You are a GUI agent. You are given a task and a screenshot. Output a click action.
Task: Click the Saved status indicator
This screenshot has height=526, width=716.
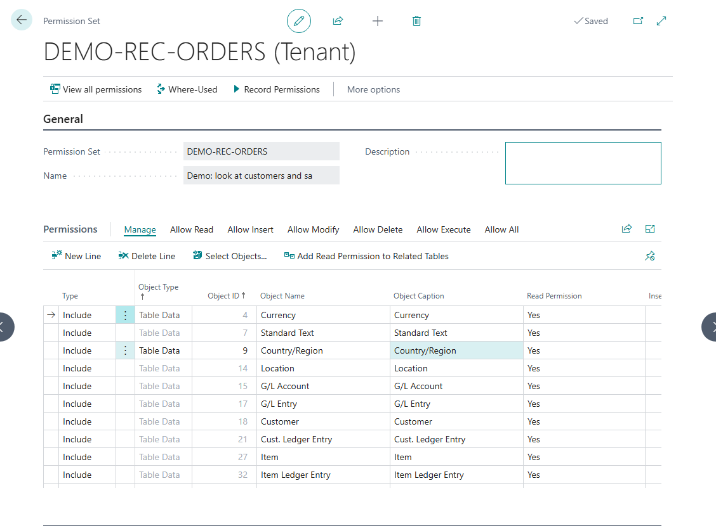591,21
